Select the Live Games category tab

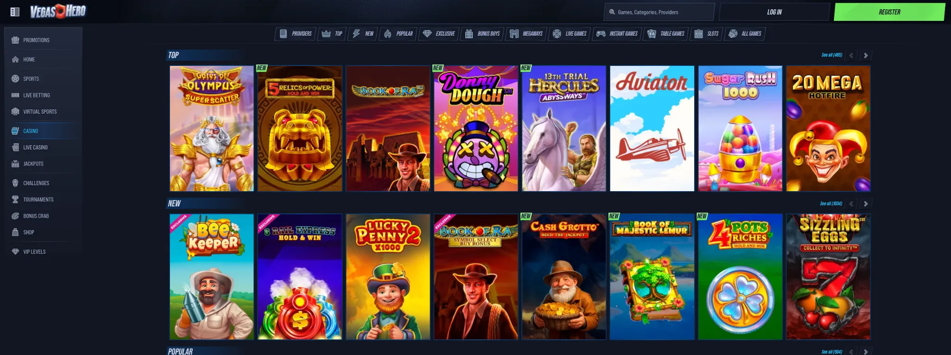[x=570, y=34]
